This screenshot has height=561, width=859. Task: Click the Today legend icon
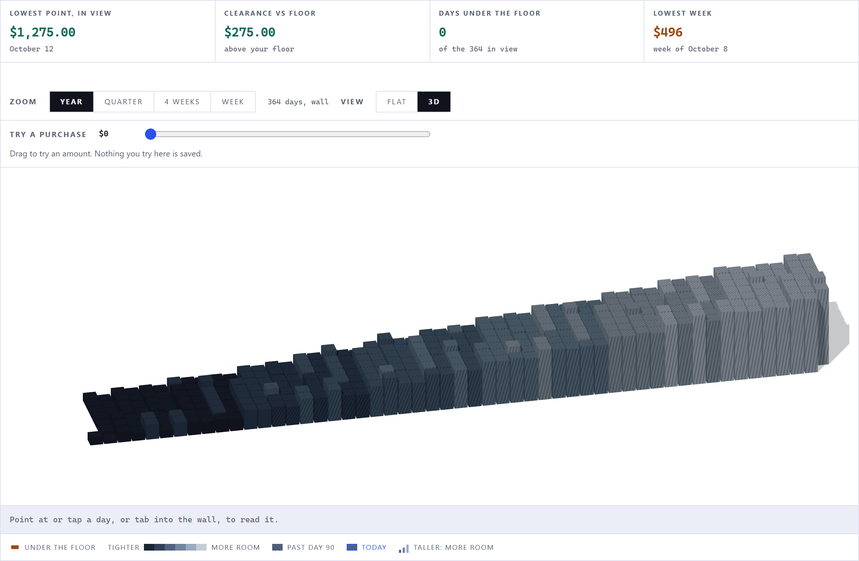pos(352,547)
